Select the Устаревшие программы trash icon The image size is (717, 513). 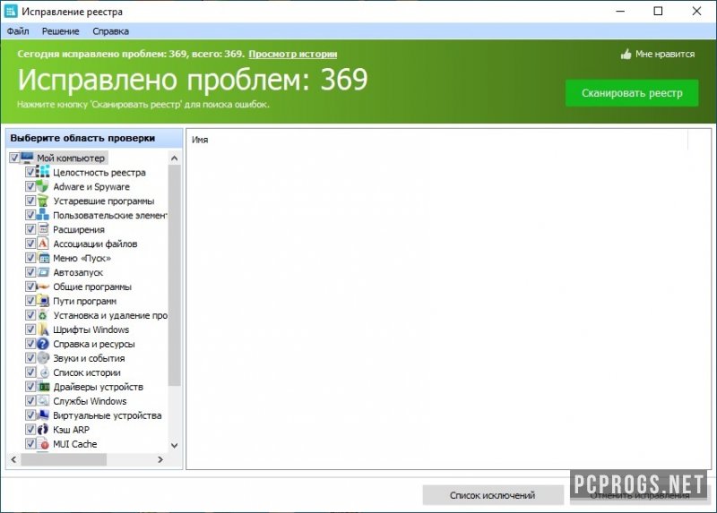point(43,201)
